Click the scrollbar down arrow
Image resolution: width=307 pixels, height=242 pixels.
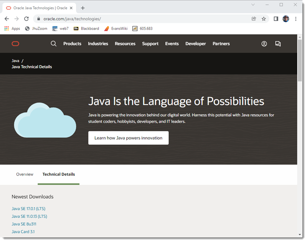tap(300, 234)
